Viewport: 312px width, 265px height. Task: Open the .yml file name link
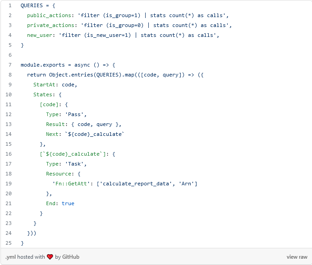point(10,257)
